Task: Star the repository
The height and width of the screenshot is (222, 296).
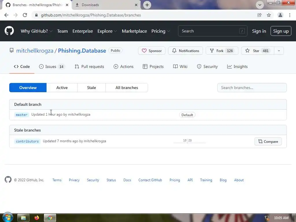Action: tap(258, 51)
